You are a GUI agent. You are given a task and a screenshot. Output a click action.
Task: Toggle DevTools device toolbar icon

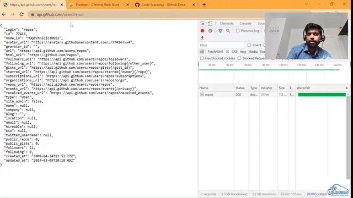coord(210,23)
